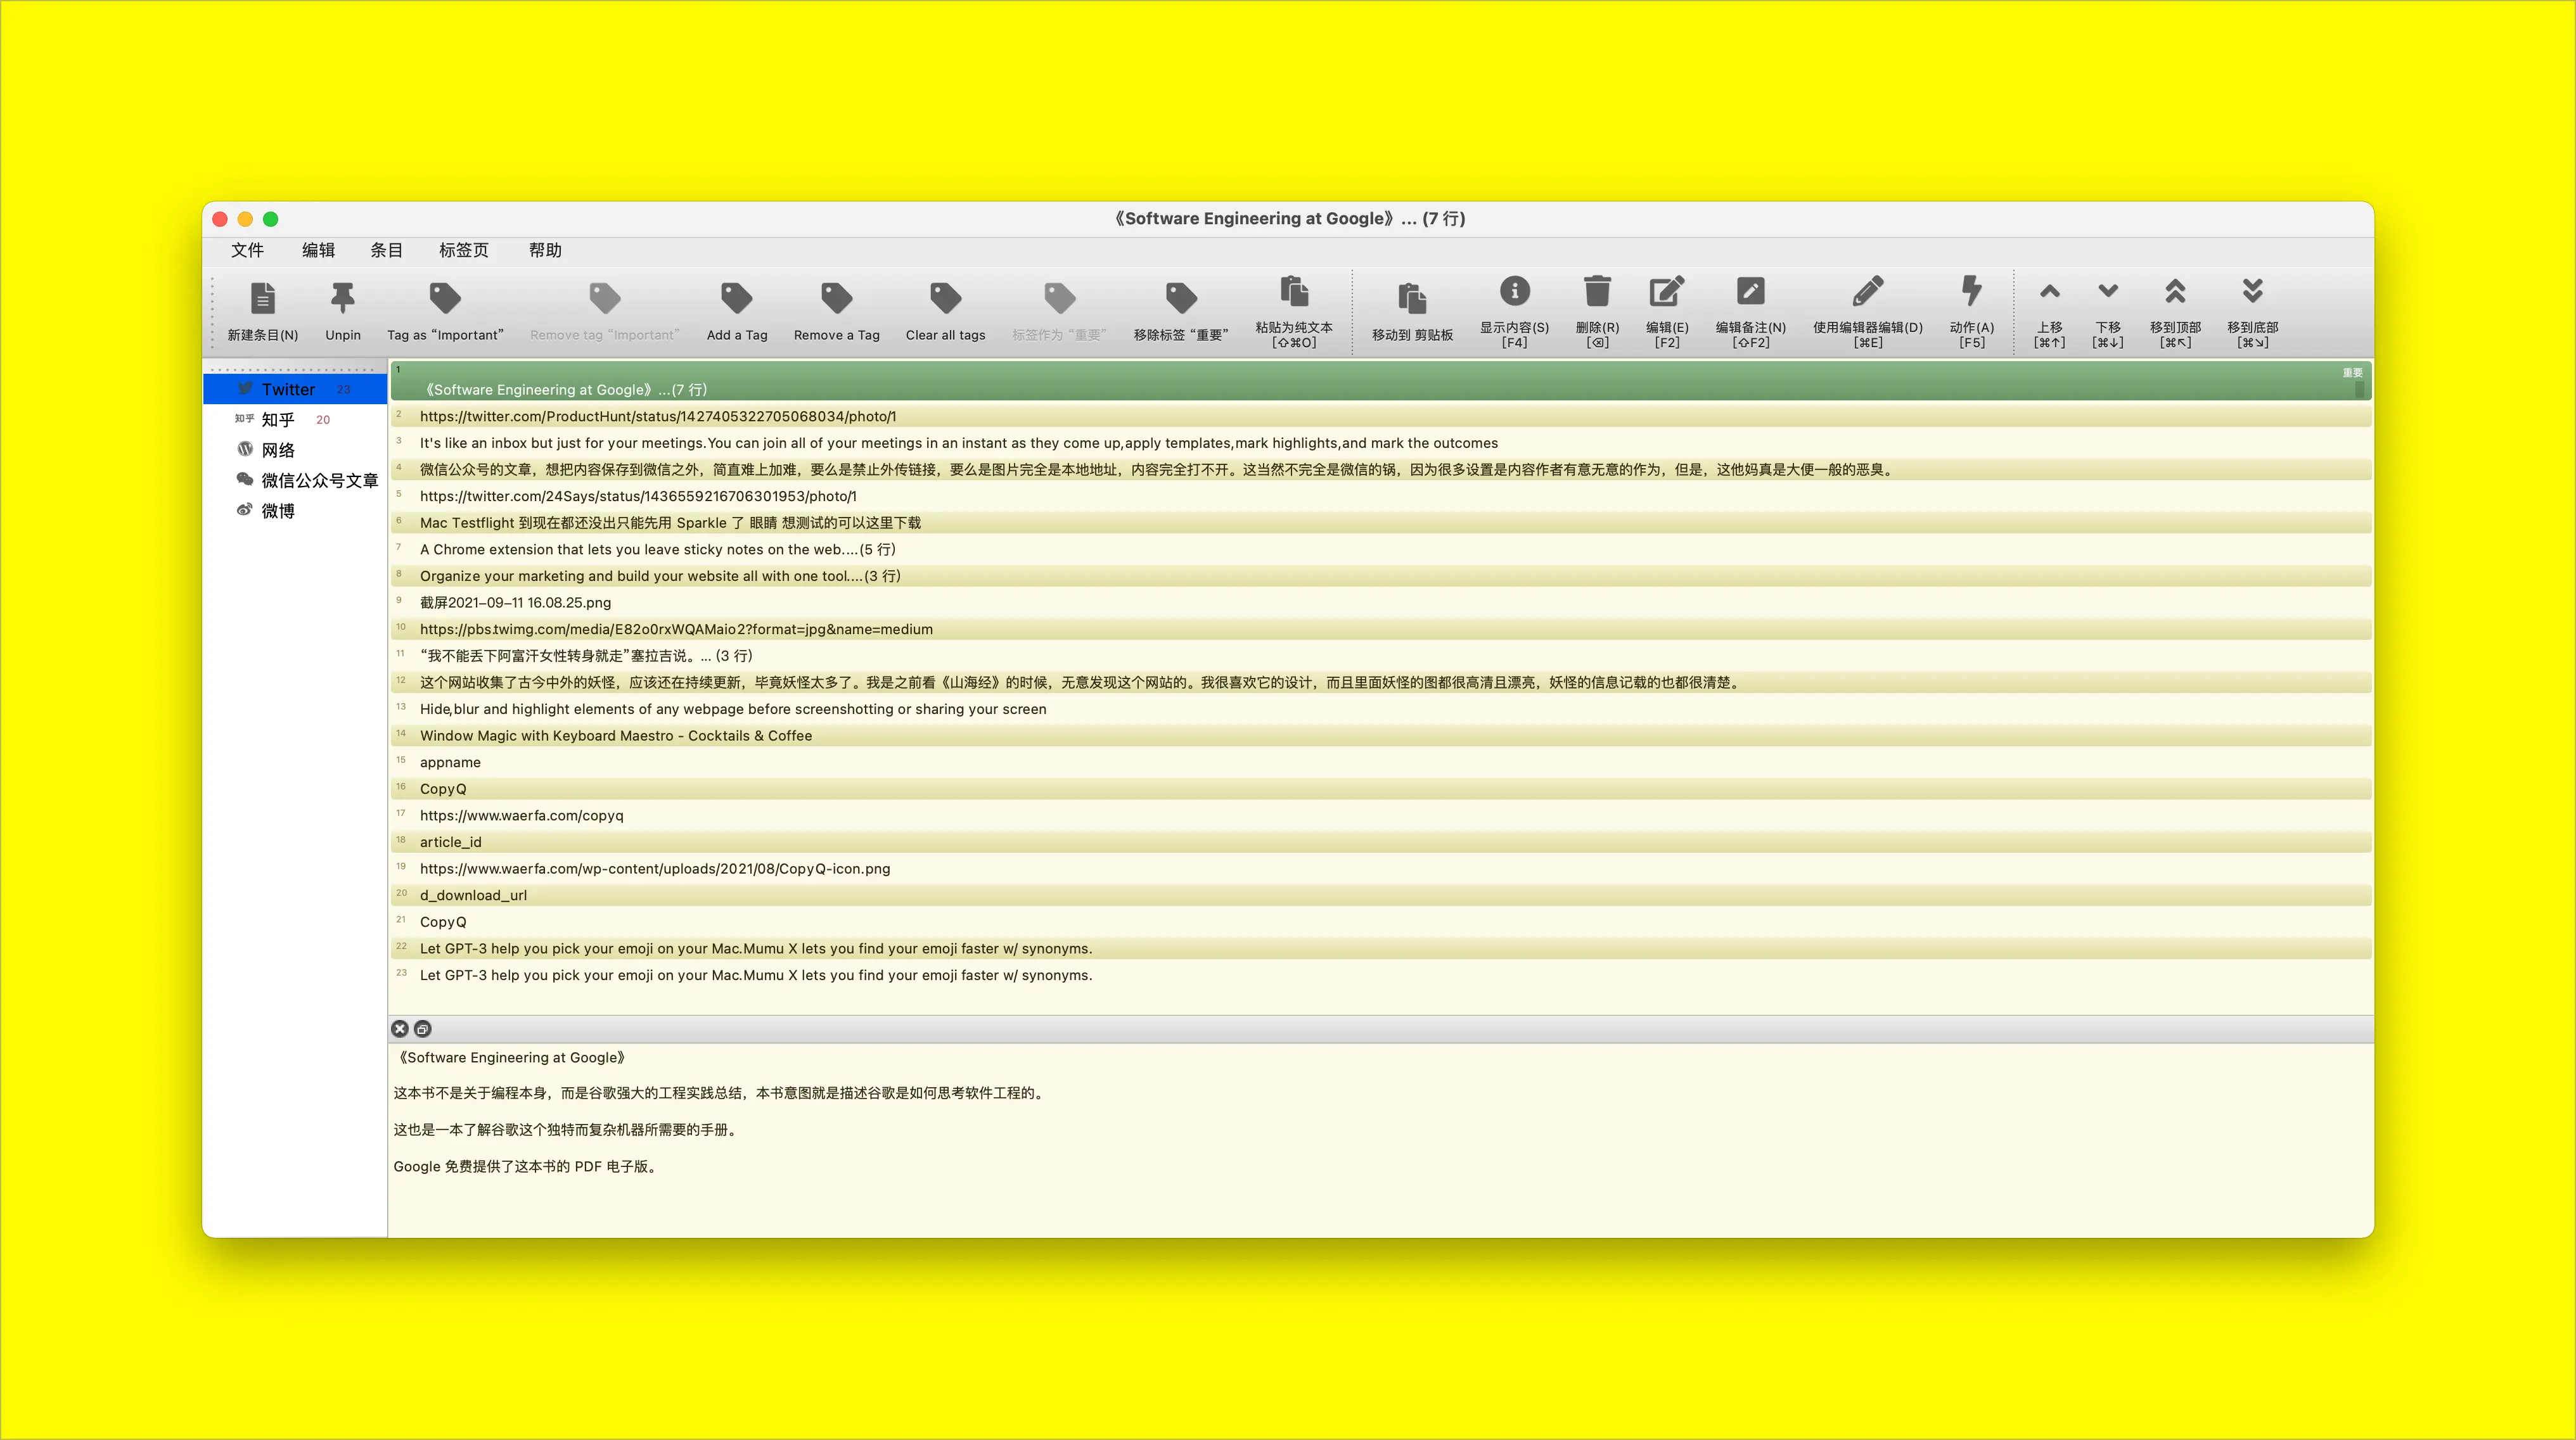The height and width of the screenshot is (1440, 2576).
Task: Detach the preview panel with float icon
Action: coord(422,1029)
